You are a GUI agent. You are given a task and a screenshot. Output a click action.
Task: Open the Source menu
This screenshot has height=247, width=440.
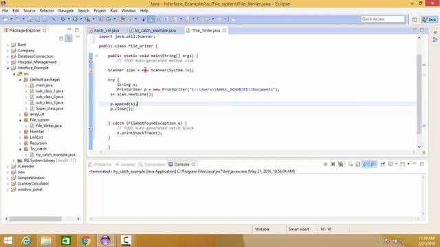pyautogui.click(x=29, y=11)
